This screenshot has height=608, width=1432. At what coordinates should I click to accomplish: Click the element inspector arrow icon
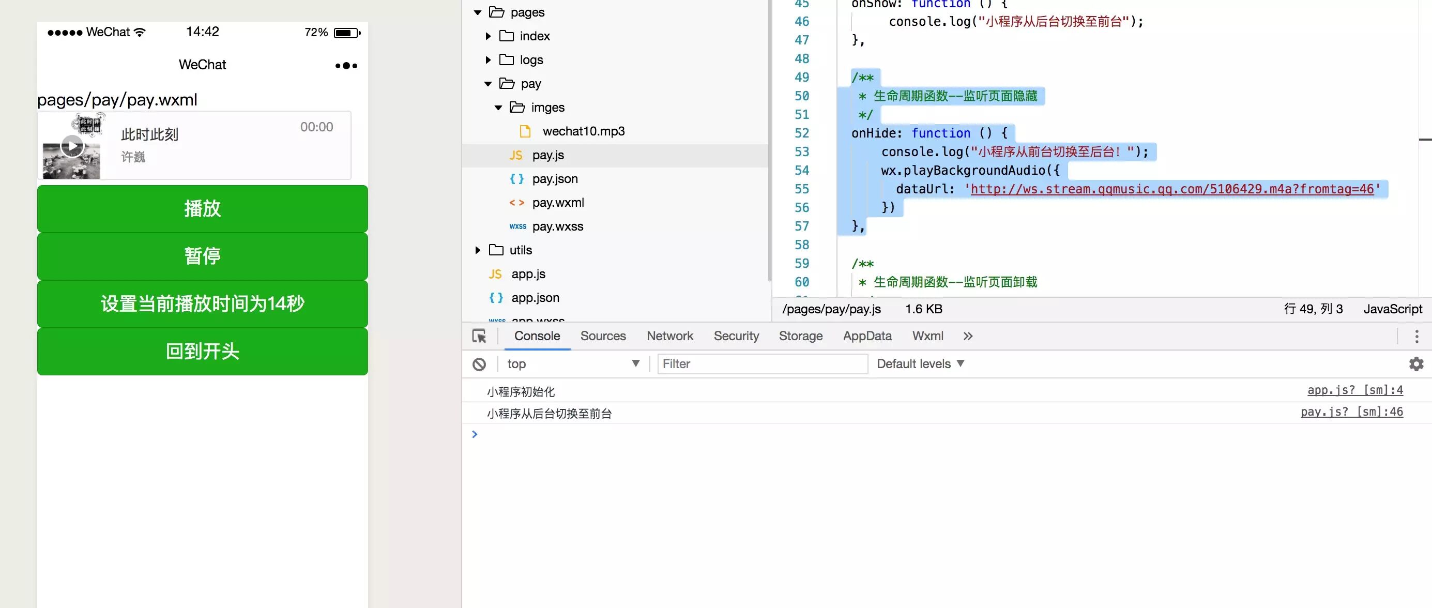479,336
